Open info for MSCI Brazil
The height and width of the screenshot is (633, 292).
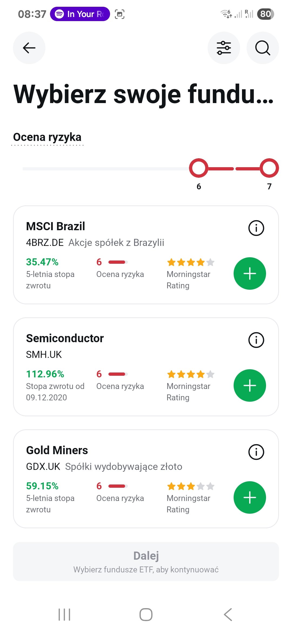256,228
